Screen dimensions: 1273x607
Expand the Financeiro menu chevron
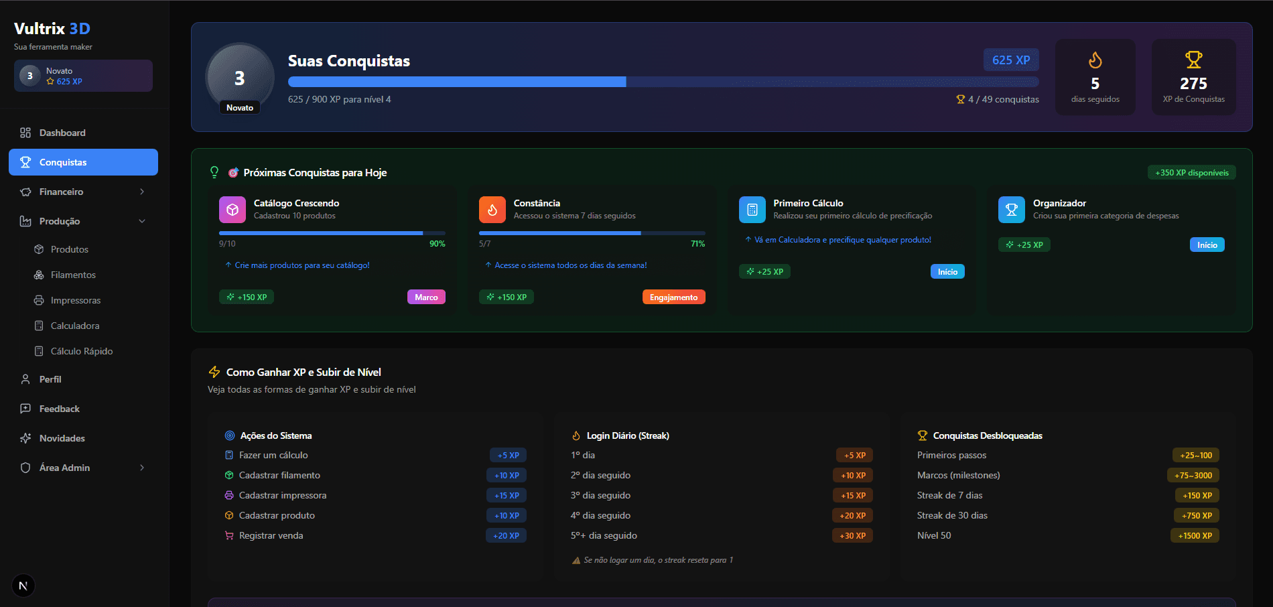(x=142, y=192)
